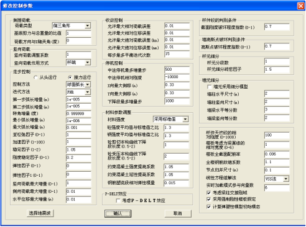The height and width of the screenshot is (227, 306).
Task: Open the 竖向荷载作用方式 dropdown
Action: (78, 62)
